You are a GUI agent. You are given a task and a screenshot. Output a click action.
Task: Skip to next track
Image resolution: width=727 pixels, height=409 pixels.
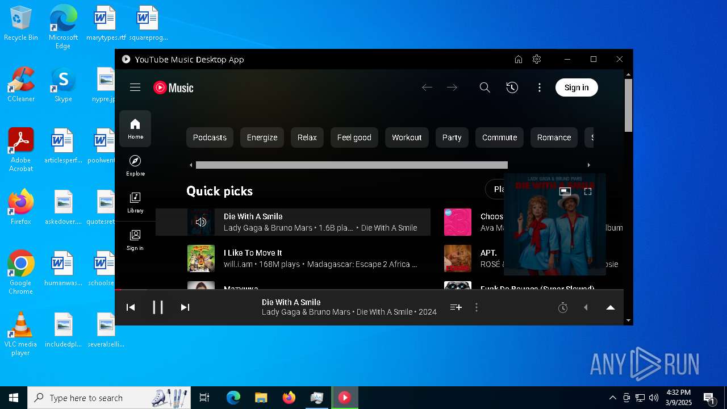click(185, 307)
